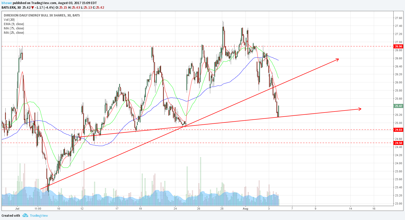The image size is (405, 220).
Task: Click the Vol (20) indicator label
Action: [9, 20]
